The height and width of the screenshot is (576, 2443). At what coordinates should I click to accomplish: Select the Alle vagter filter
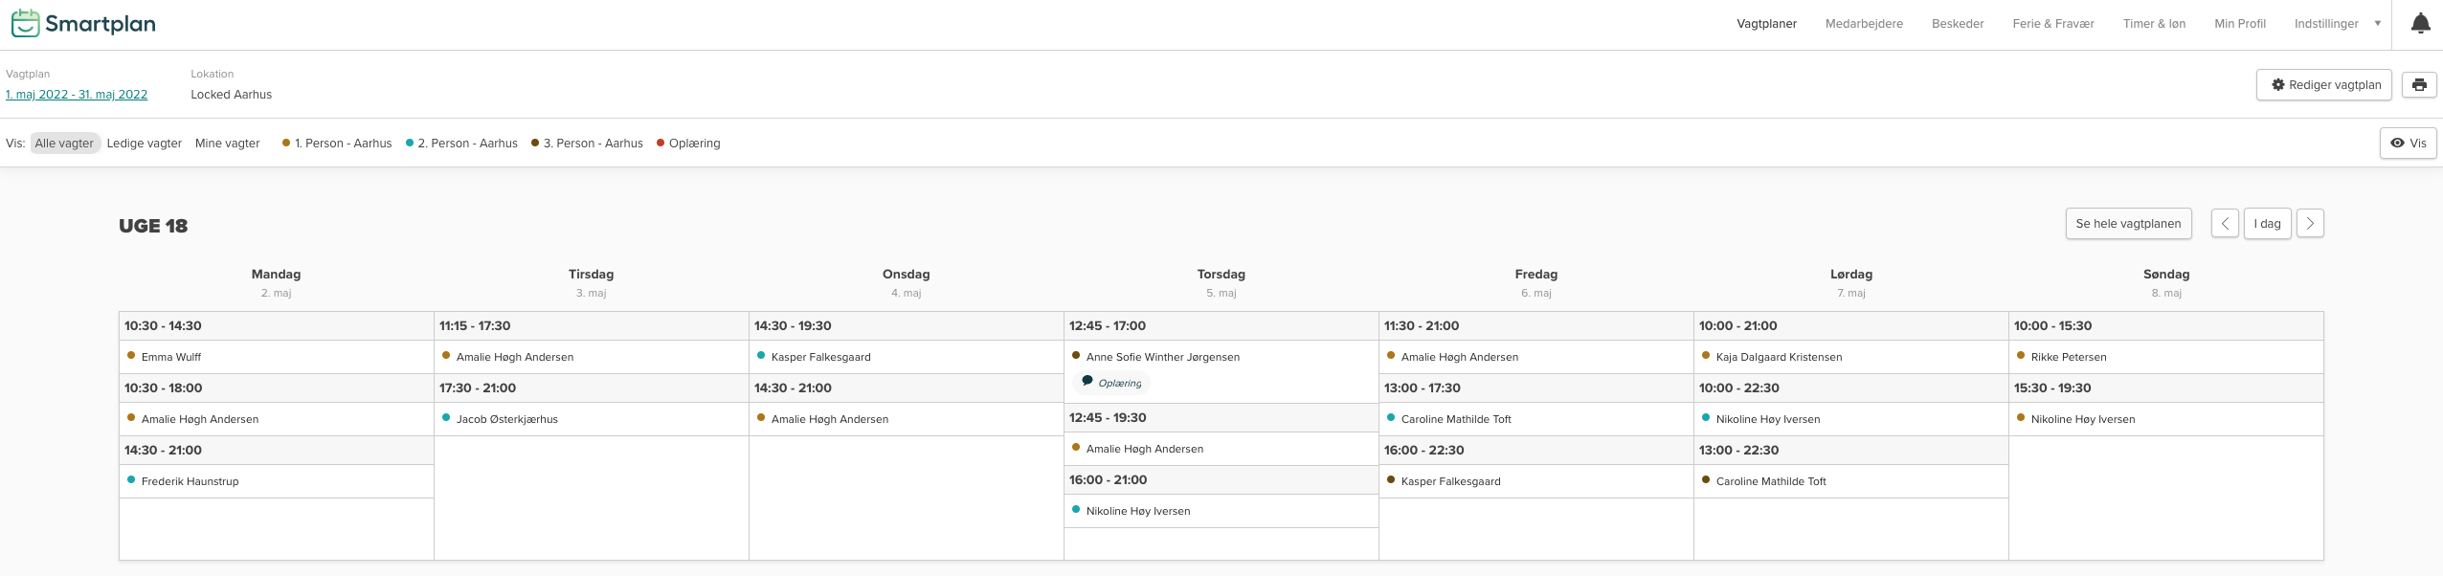[64, 143]
